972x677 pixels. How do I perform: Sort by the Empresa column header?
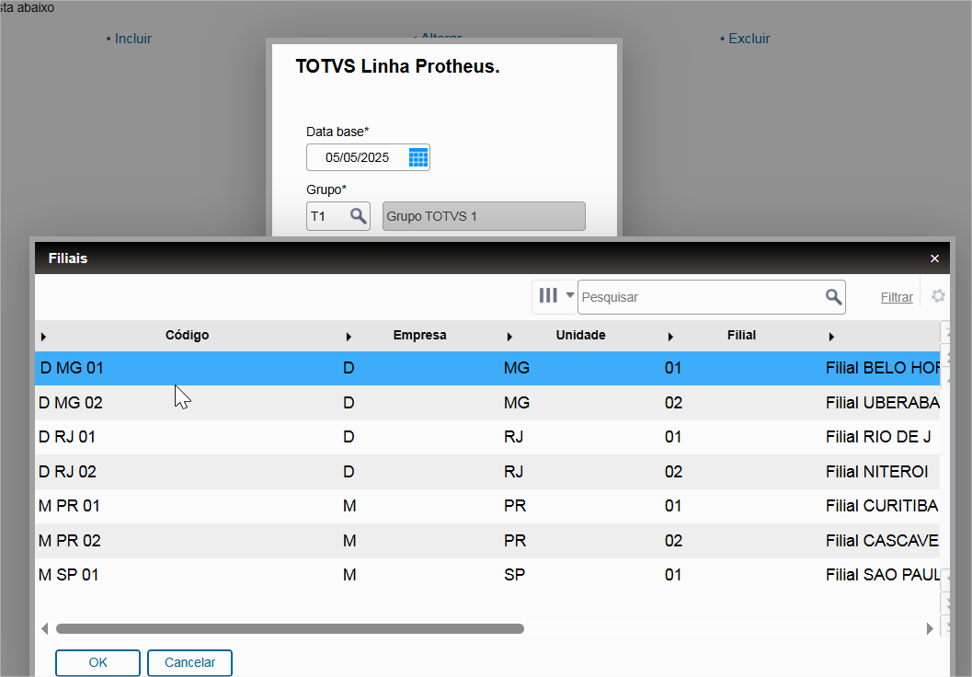click(x=419, y=336)
